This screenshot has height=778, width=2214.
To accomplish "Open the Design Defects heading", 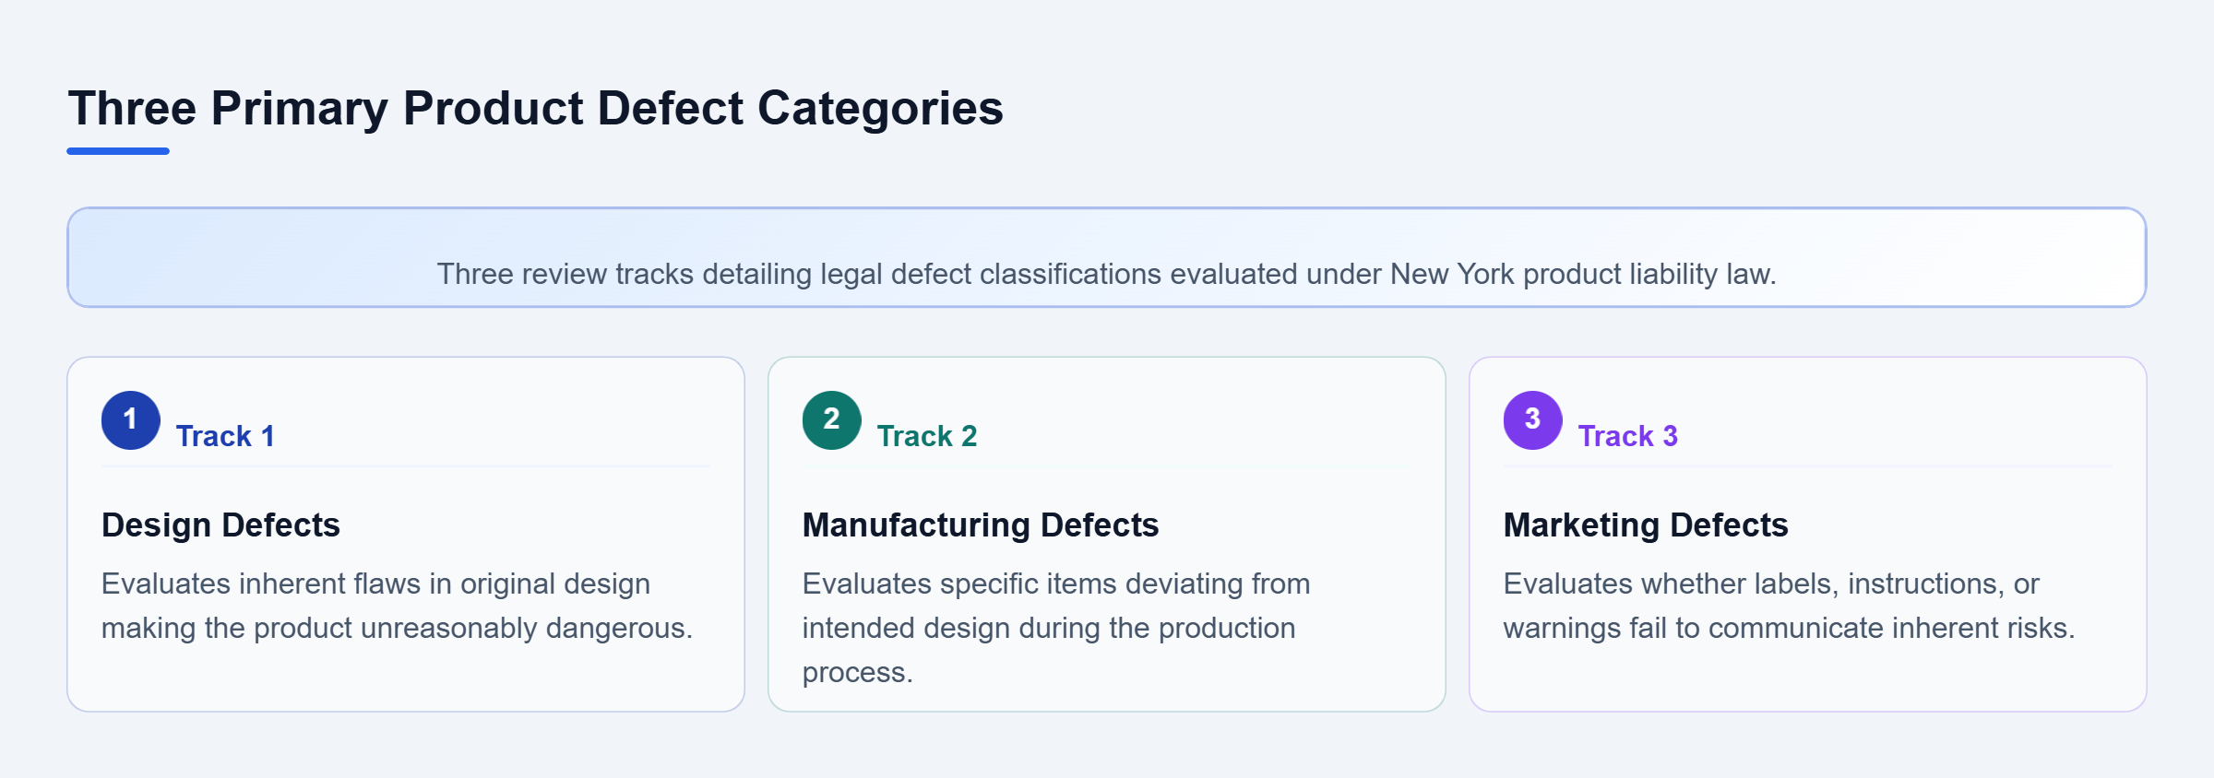I will pos(220,525).
